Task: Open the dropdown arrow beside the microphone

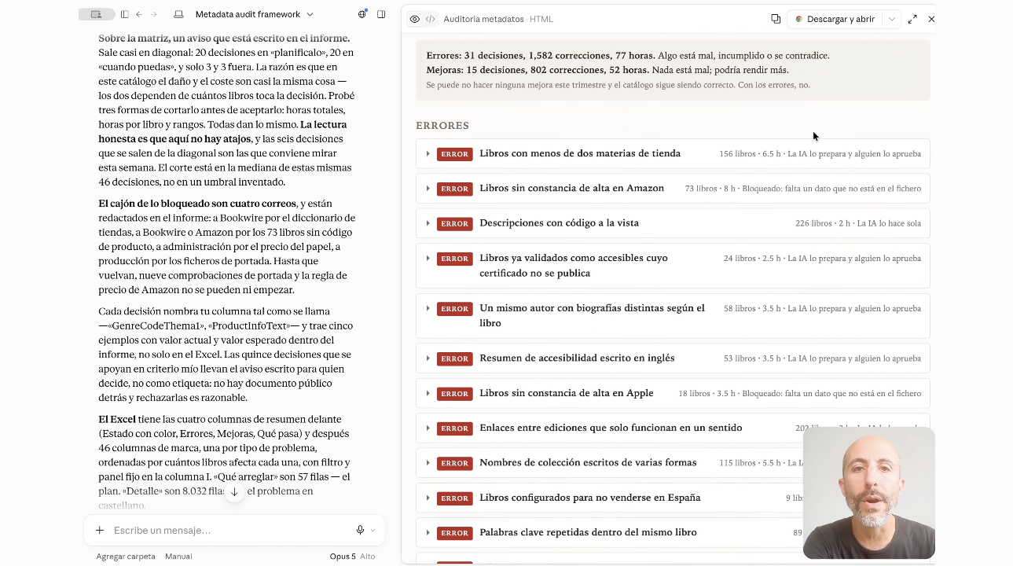Action: point(373,531)
